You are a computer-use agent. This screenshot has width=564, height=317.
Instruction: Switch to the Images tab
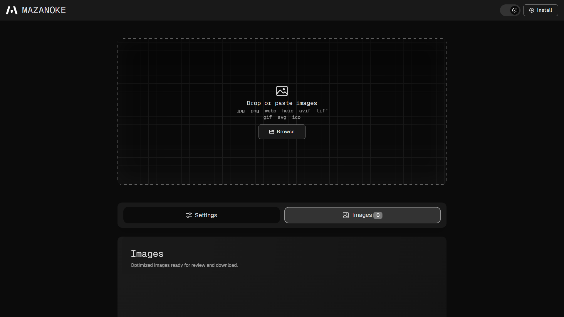point(362,215)
